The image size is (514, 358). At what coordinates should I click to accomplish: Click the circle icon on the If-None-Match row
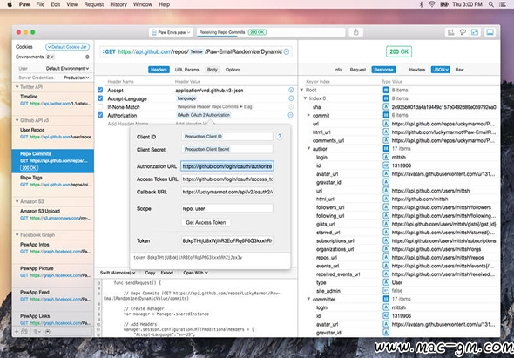[x=291, y=106]
